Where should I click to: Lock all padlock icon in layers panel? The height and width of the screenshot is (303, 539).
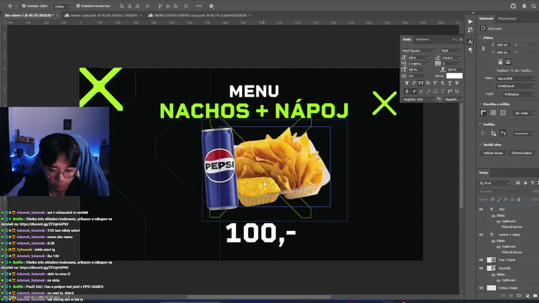pos(519,199)
